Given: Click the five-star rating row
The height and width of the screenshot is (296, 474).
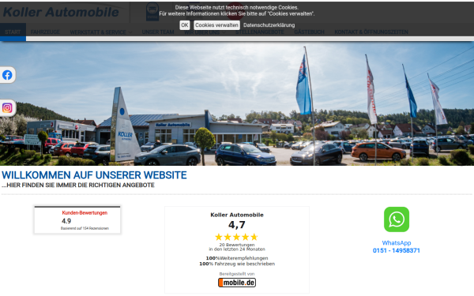Looking at the screenshot, I should tap(237, 237).
